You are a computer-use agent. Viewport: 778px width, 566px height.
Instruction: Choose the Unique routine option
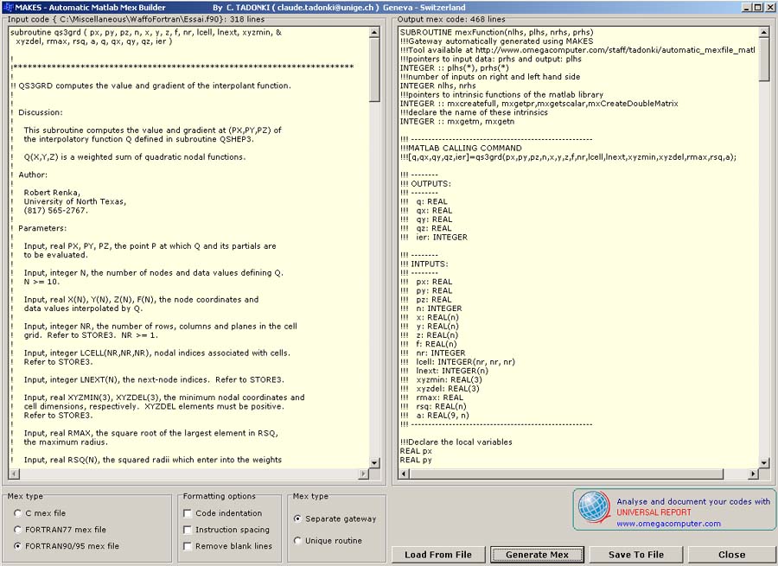pos(299,541)
